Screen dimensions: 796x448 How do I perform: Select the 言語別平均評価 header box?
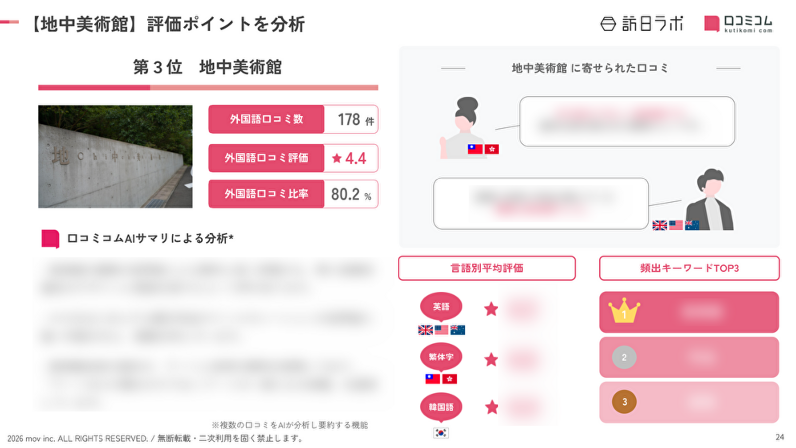[487, 268]
